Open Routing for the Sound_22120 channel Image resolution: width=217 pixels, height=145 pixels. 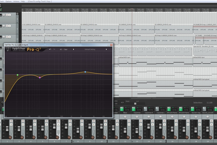coord(210,109)
